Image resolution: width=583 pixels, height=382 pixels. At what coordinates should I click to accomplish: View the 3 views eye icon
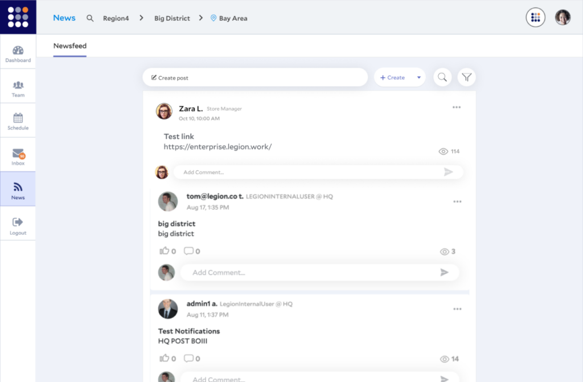click(444, 251)
